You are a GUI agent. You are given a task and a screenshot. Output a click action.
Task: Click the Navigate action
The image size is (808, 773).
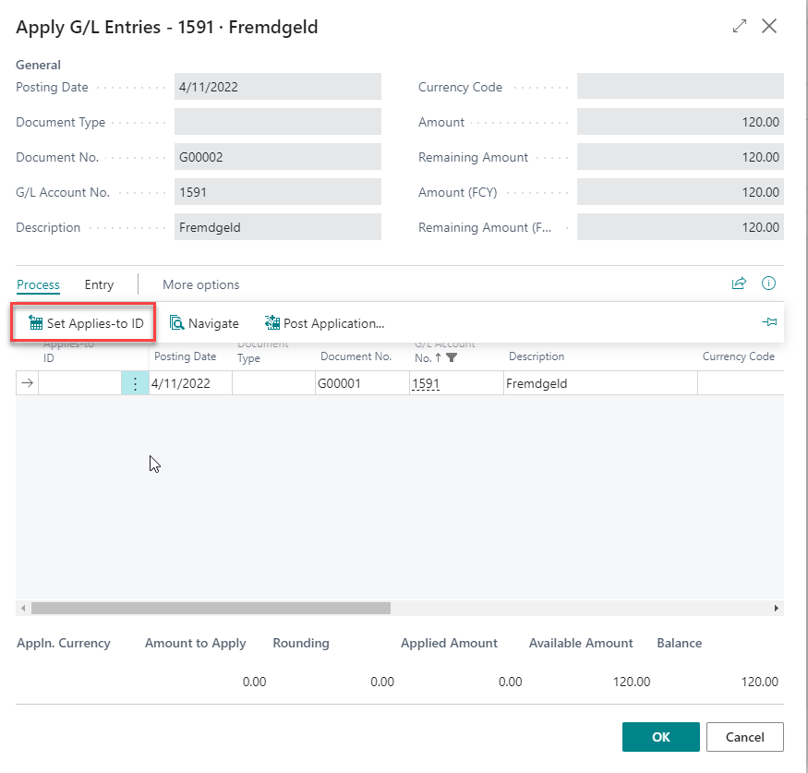pyautogui.click(x=204, y=323)
